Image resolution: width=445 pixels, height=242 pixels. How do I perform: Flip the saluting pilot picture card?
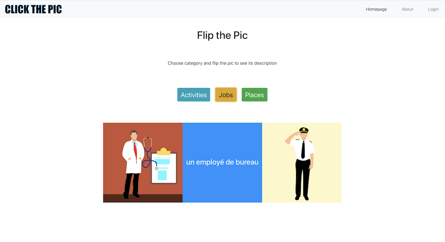(302, 163)
